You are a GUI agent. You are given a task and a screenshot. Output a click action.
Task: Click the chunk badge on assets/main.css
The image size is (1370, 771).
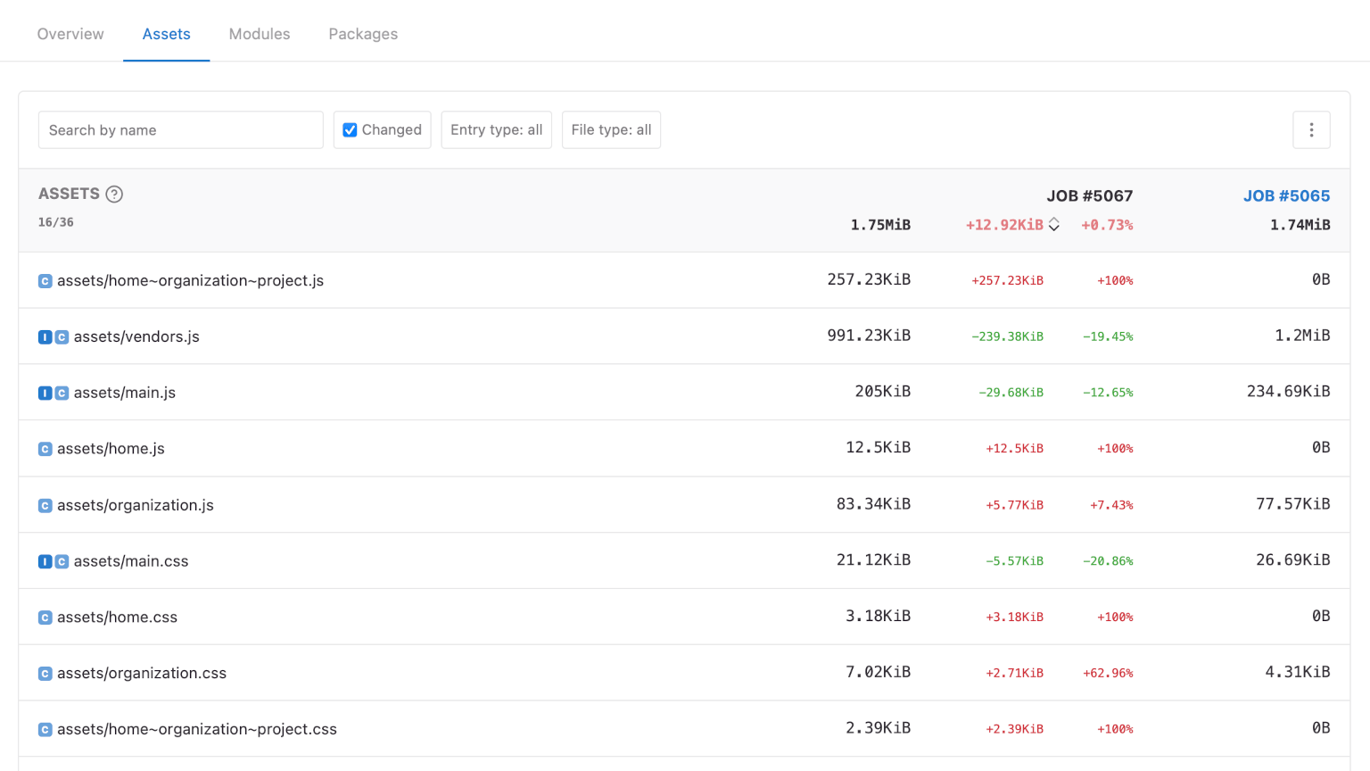[62, 561]
